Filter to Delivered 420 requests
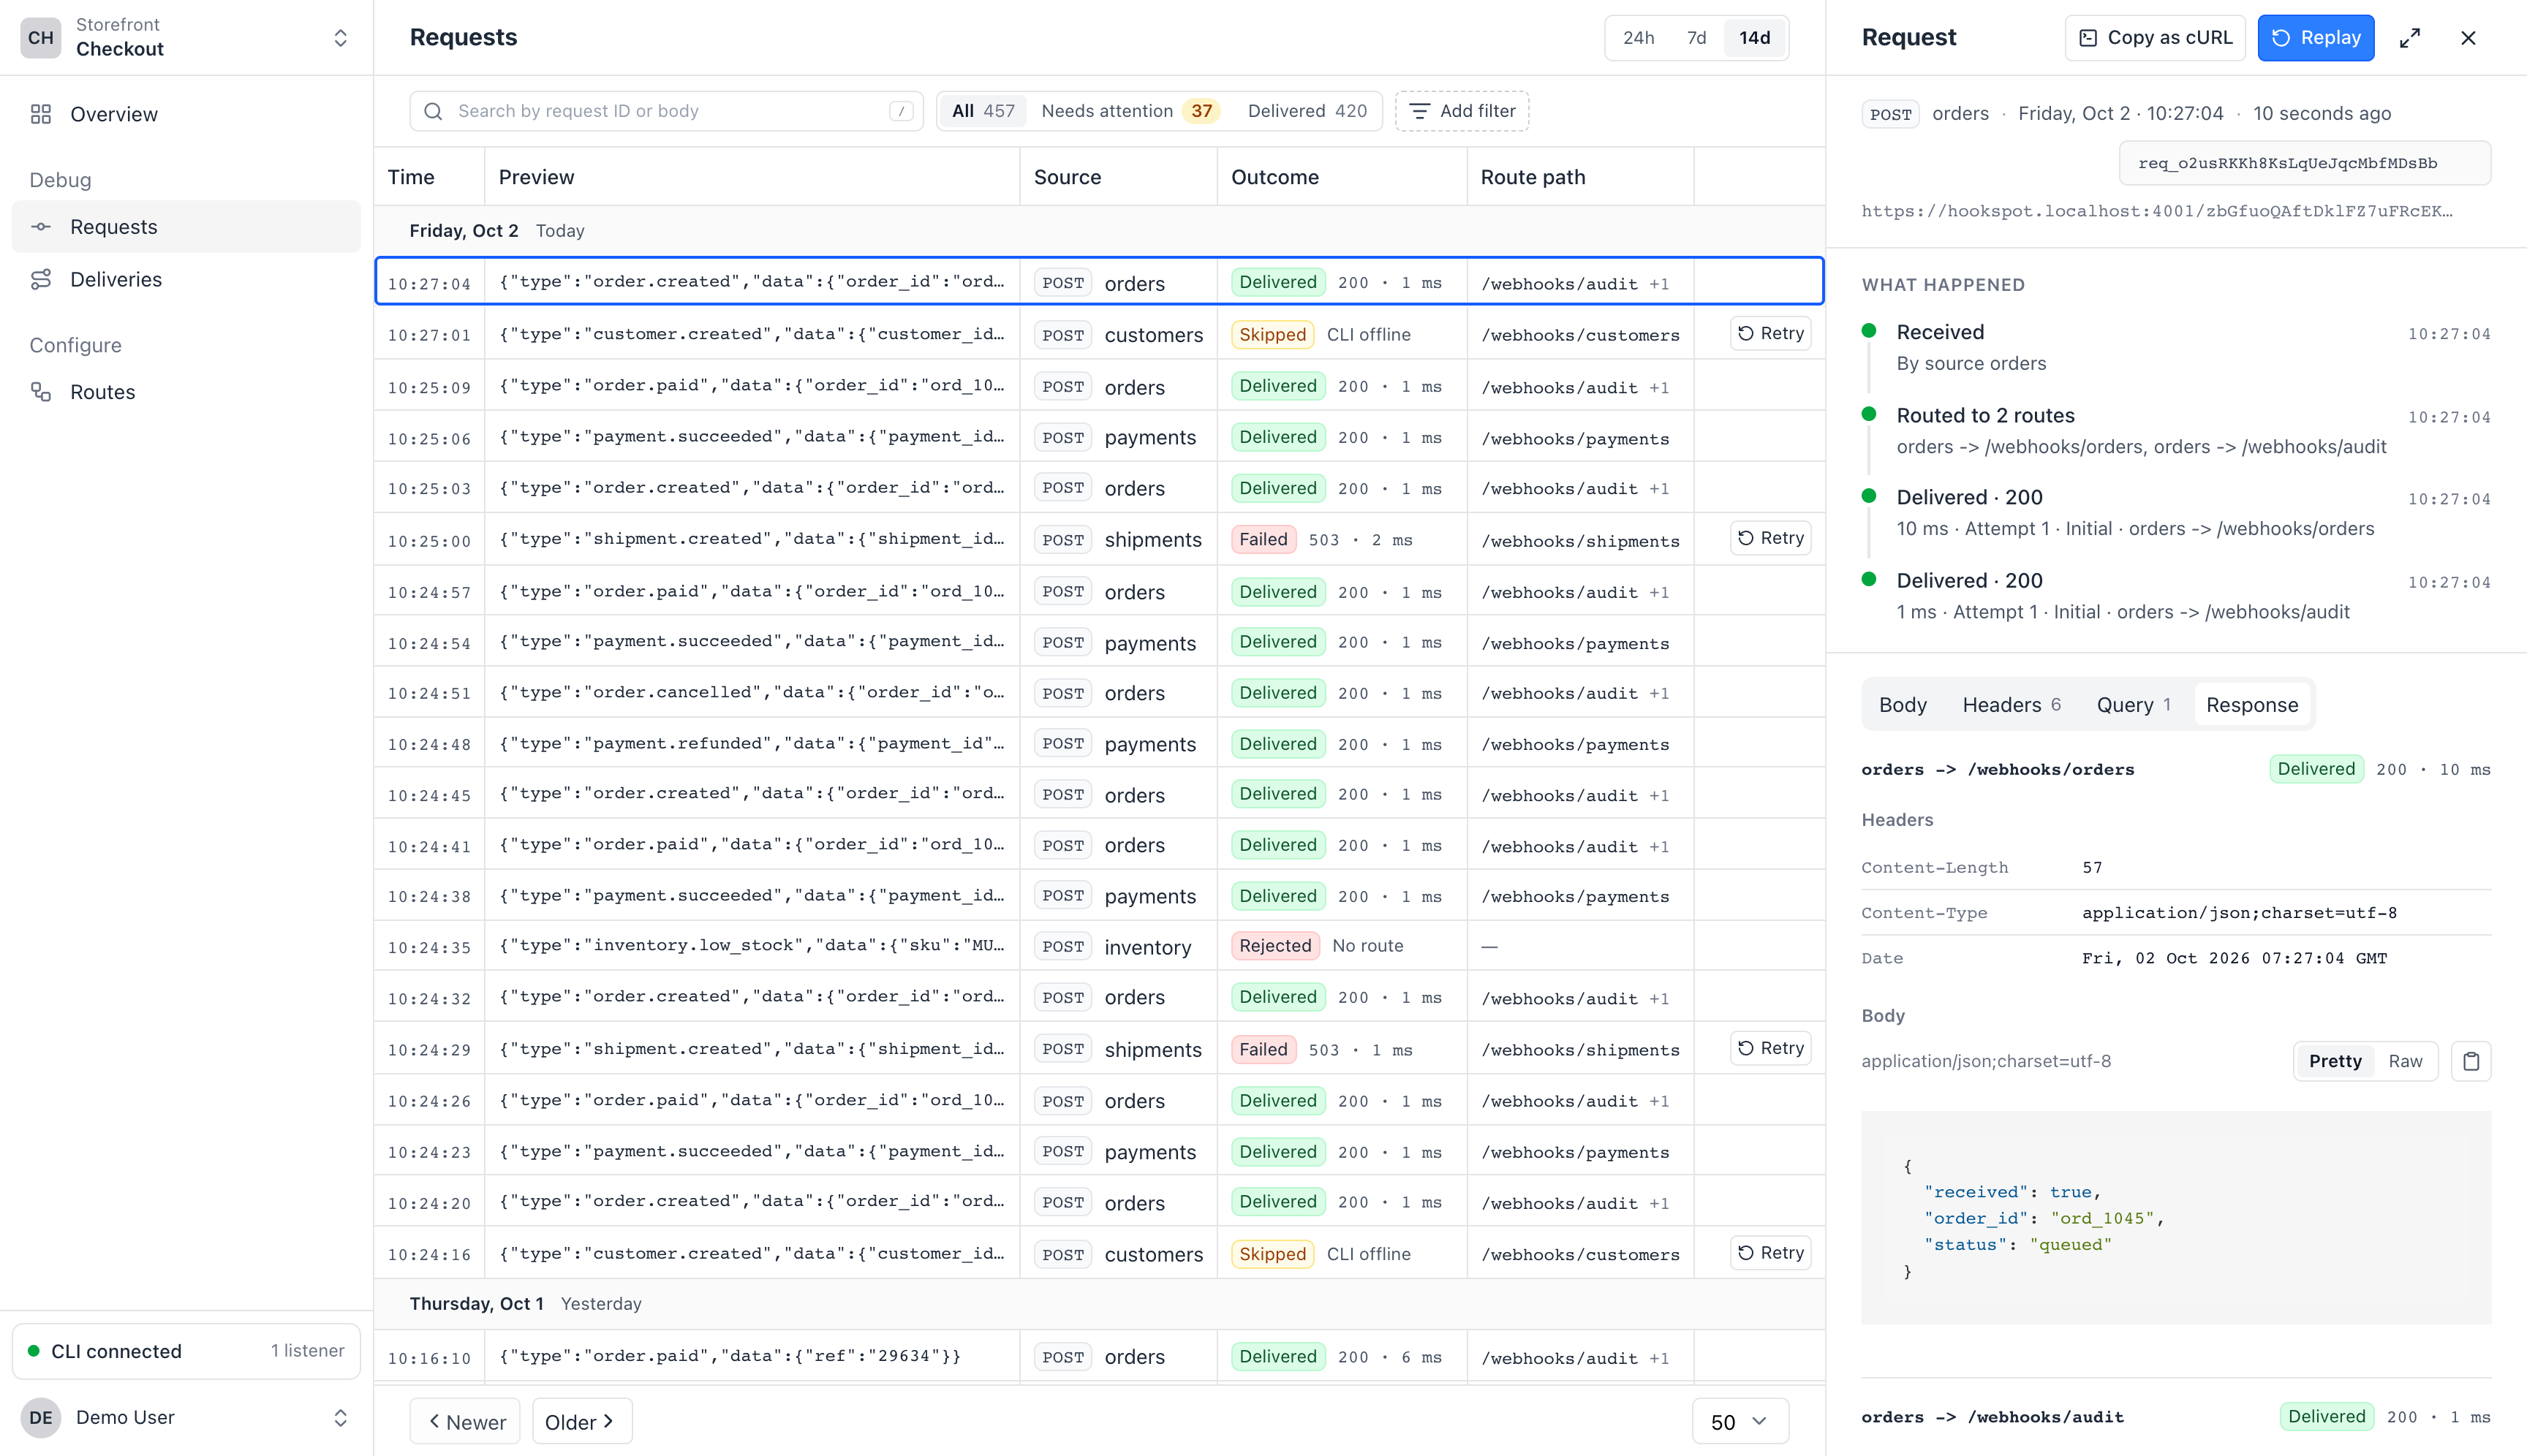2527x1456 pixels. (1307, 111)
